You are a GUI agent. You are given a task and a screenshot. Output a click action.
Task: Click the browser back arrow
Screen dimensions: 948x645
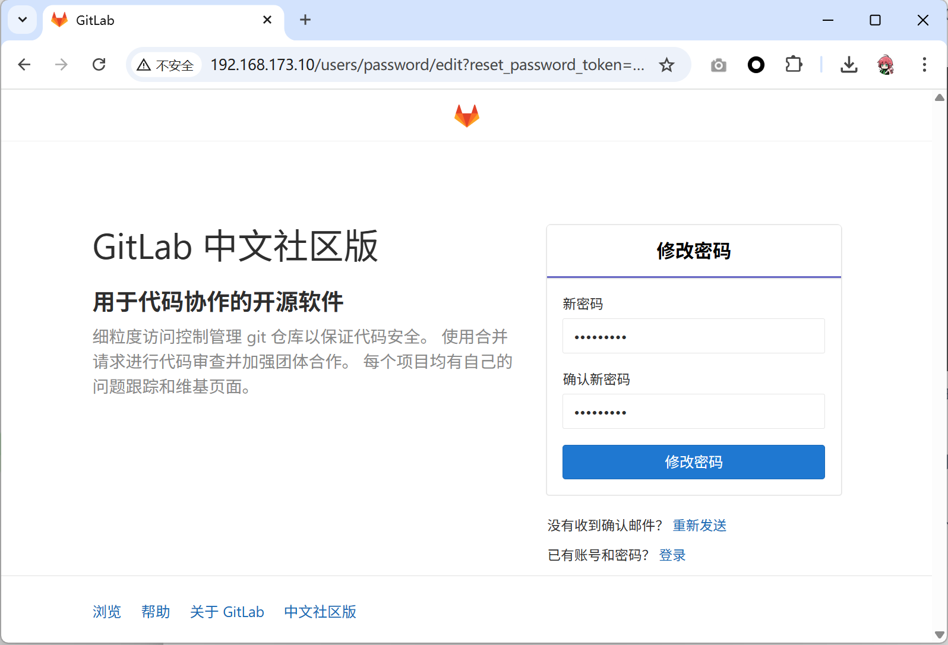[x=24, y=65]
